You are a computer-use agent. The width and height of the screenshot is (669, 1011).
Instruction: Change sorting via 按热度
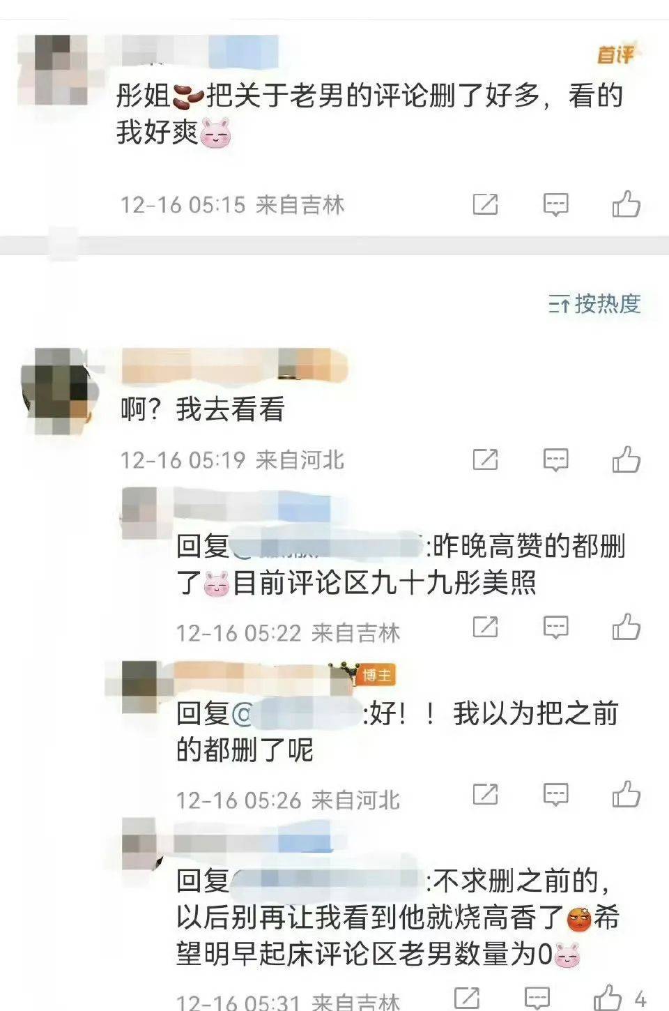[594, 304]
